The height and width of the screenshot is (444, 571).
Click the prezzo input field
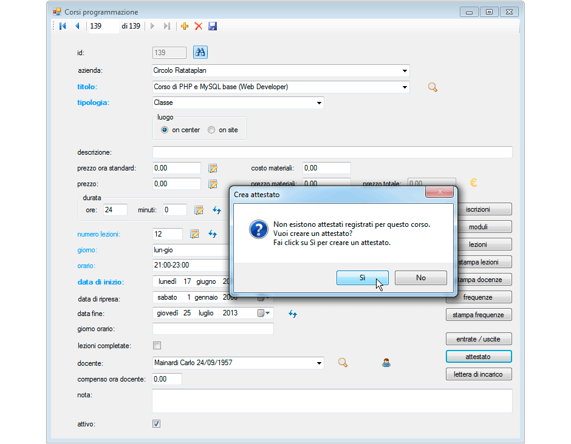point(177,184)
